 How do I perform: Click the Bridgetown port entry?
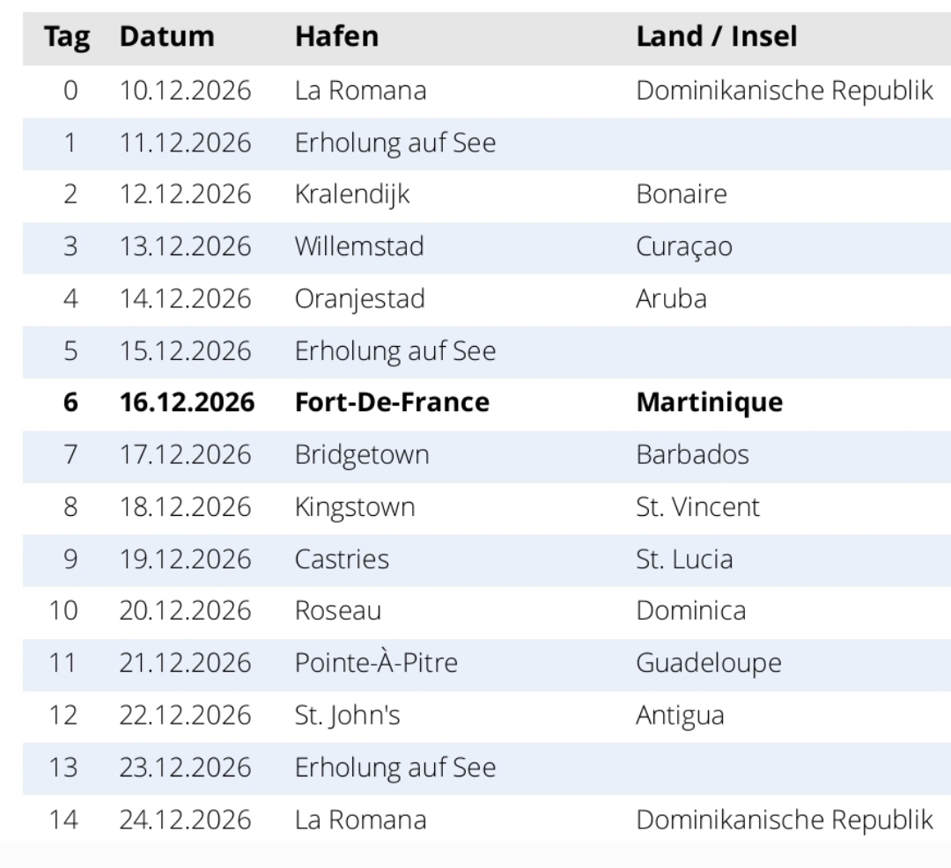(362, 455)
